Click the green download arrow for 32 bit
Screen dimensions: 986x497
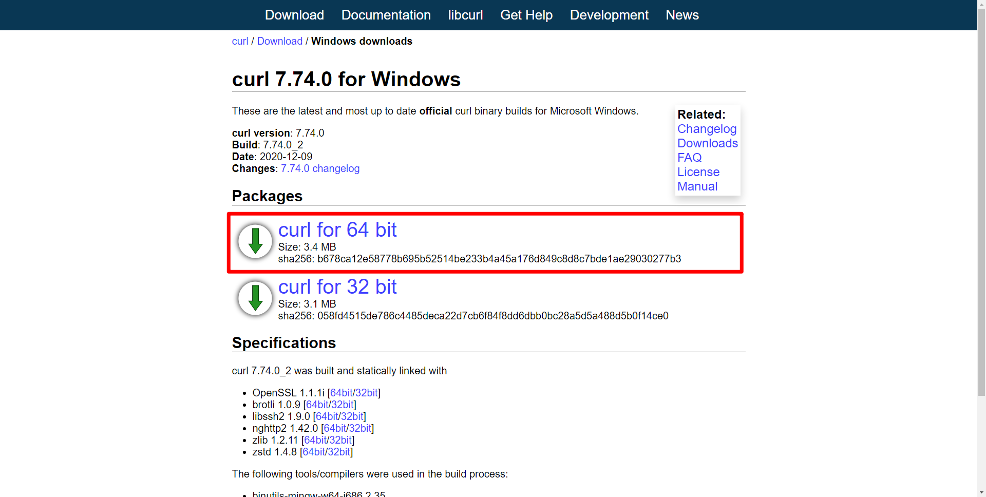[x=255, y=298]
